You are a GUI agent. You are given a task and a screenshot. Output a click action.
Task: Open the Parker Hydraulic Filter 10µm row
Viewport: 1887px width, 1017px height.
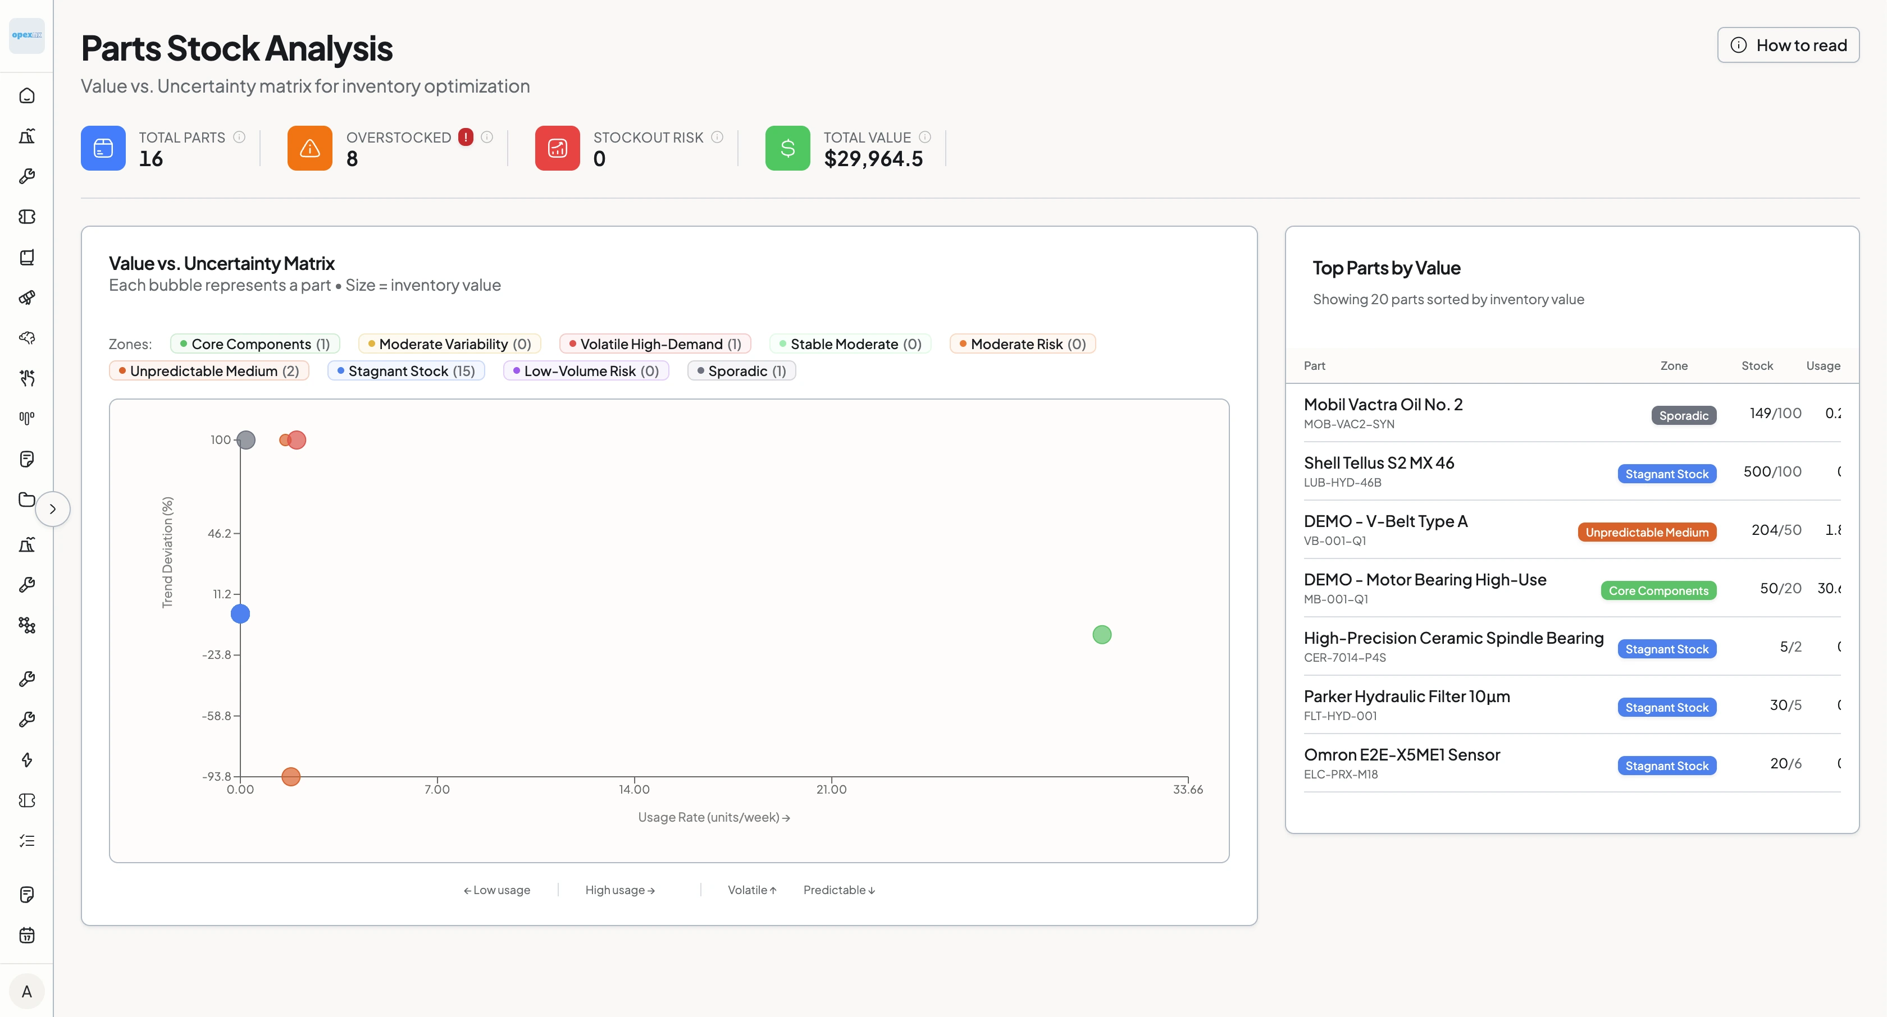tap(1572, 705)
